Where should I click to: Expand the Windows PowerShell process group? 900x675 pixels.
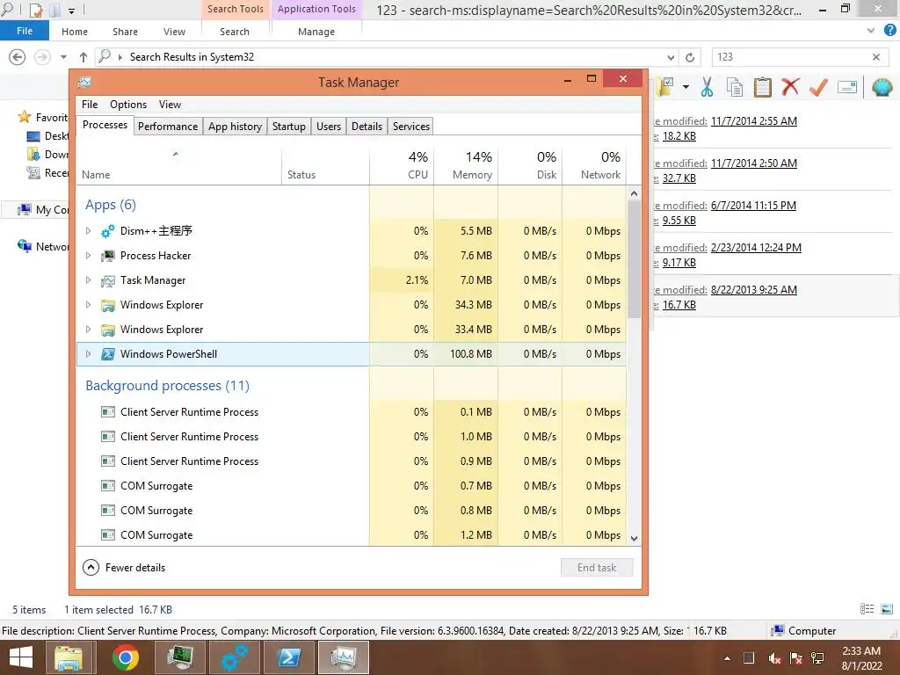tap(88, 354)
